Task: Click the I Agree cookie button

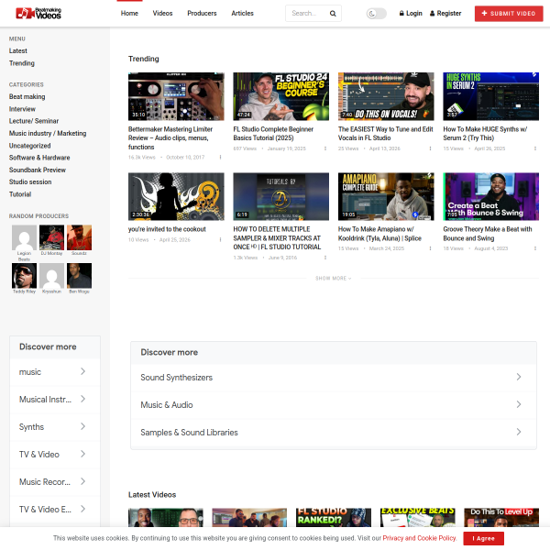Action: pos(483,538)
